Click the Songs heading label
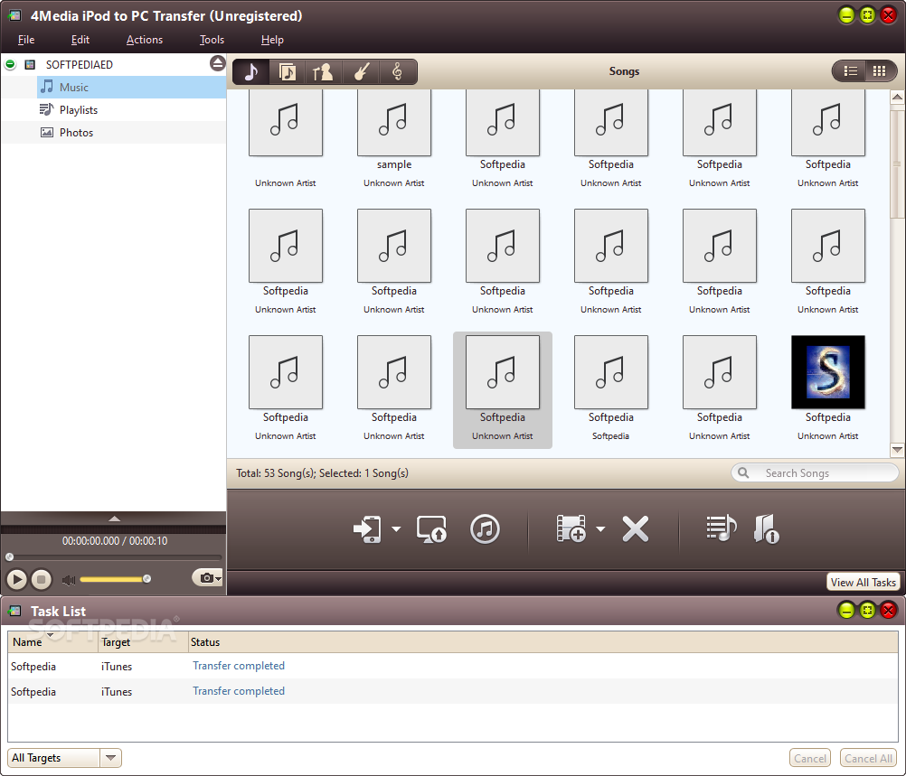 click(x=624, y=71)
